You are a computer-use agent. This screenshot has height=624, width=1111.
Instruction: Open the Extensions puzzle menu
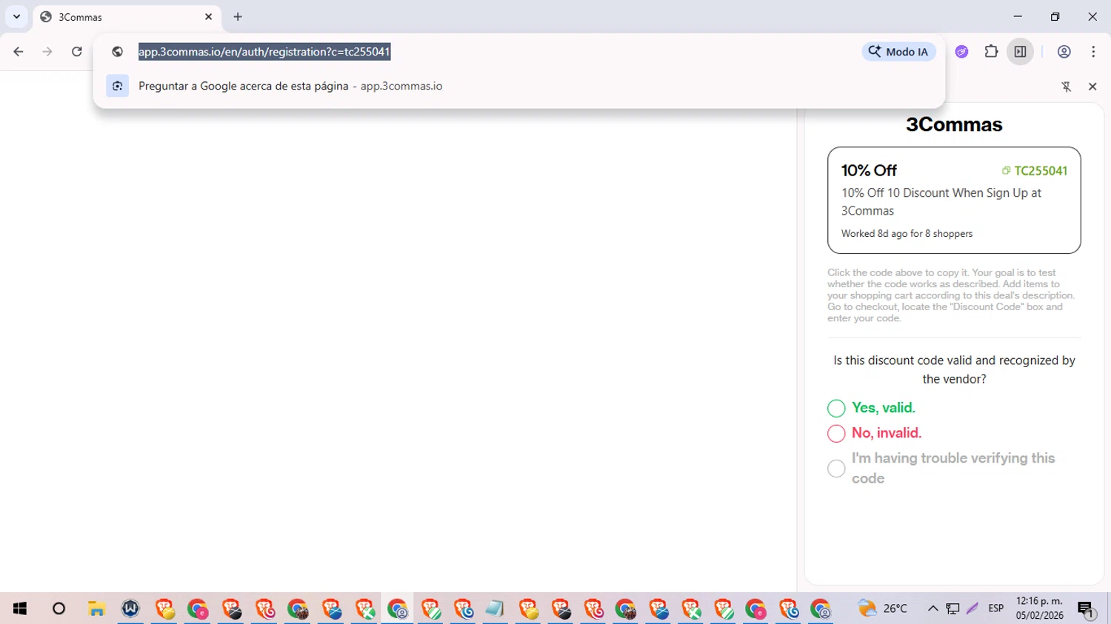coord(991,52)
